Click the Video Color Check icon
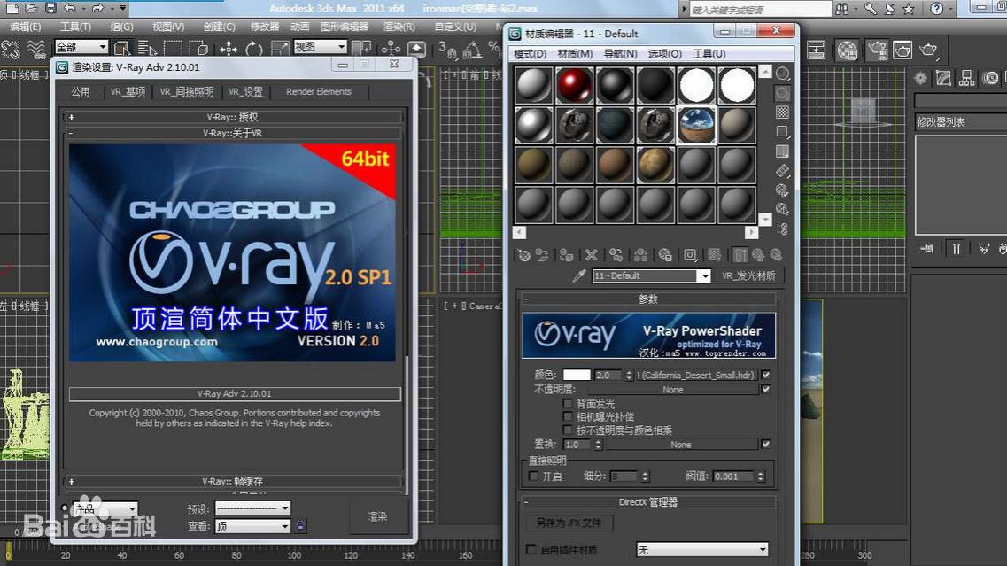Image resolution: width=1007 pixels, height=566 pixels. coord(782,151)
